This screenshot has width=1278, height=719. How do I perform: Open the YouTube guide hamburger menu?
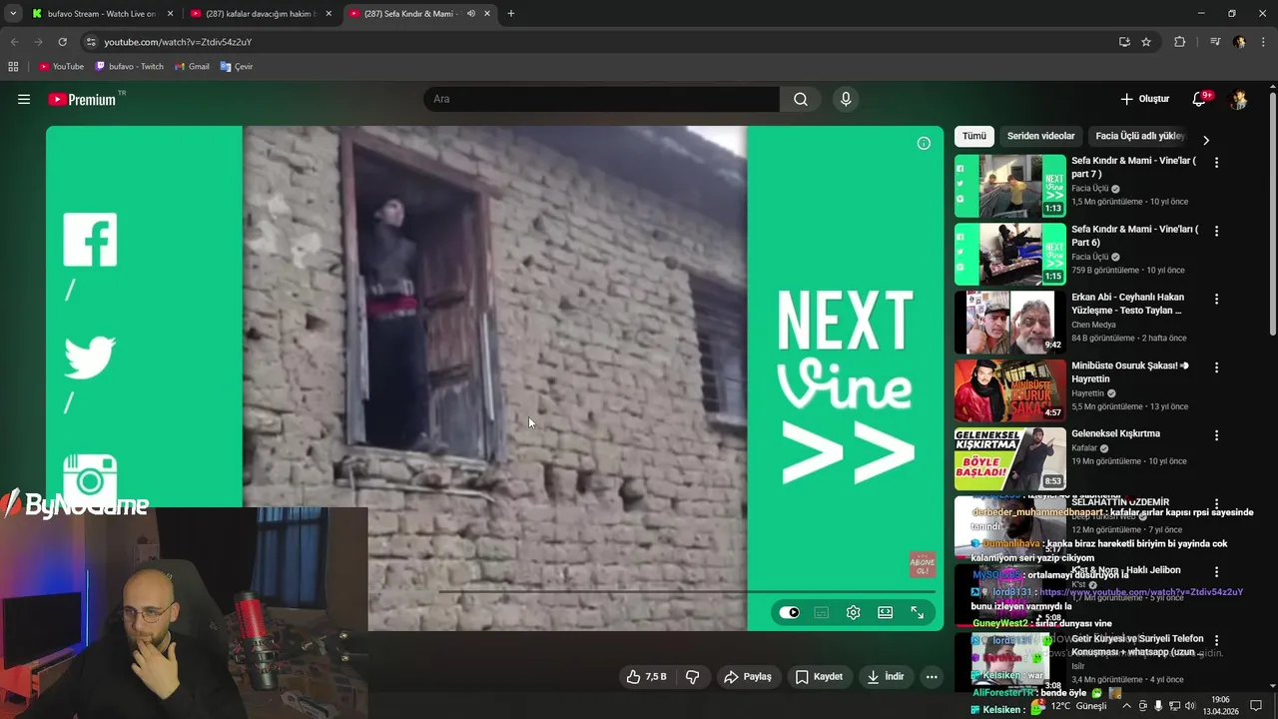point(24,99)
